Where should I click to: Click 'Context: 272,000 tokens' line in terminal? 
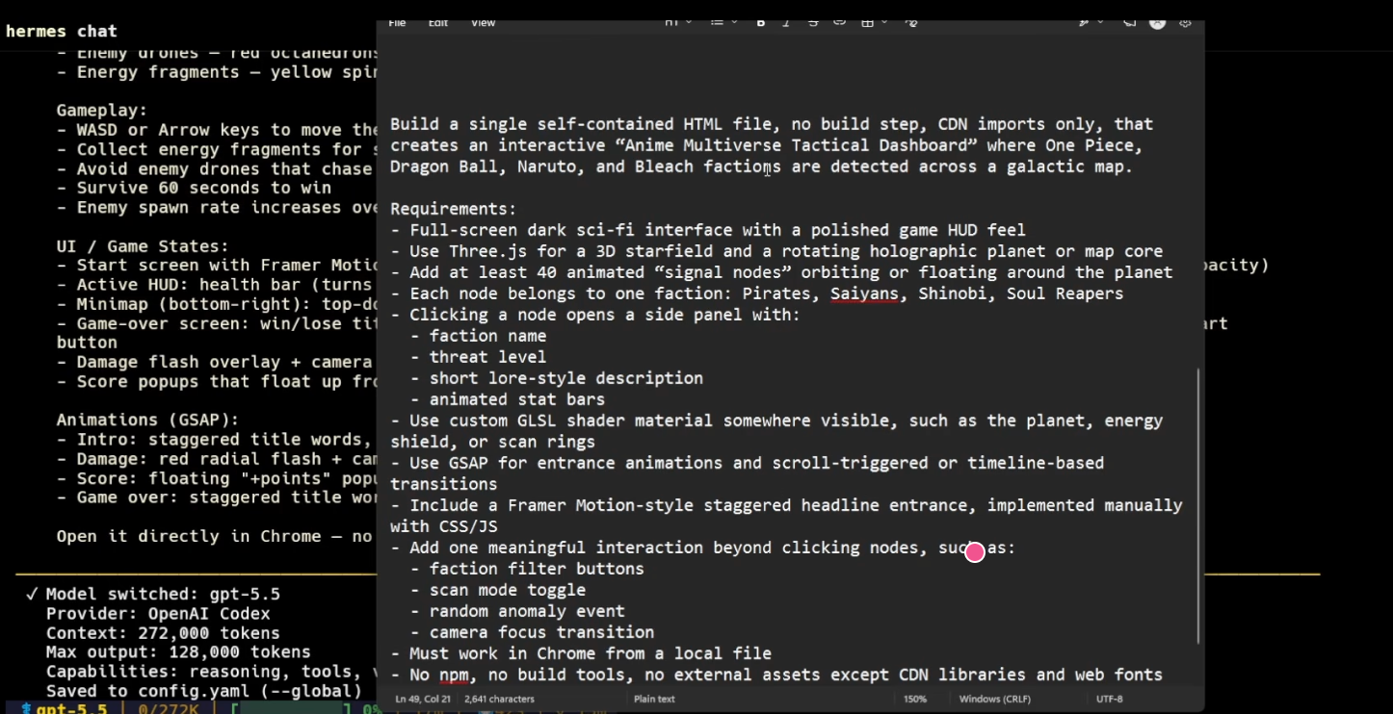[x=163, y=633]
